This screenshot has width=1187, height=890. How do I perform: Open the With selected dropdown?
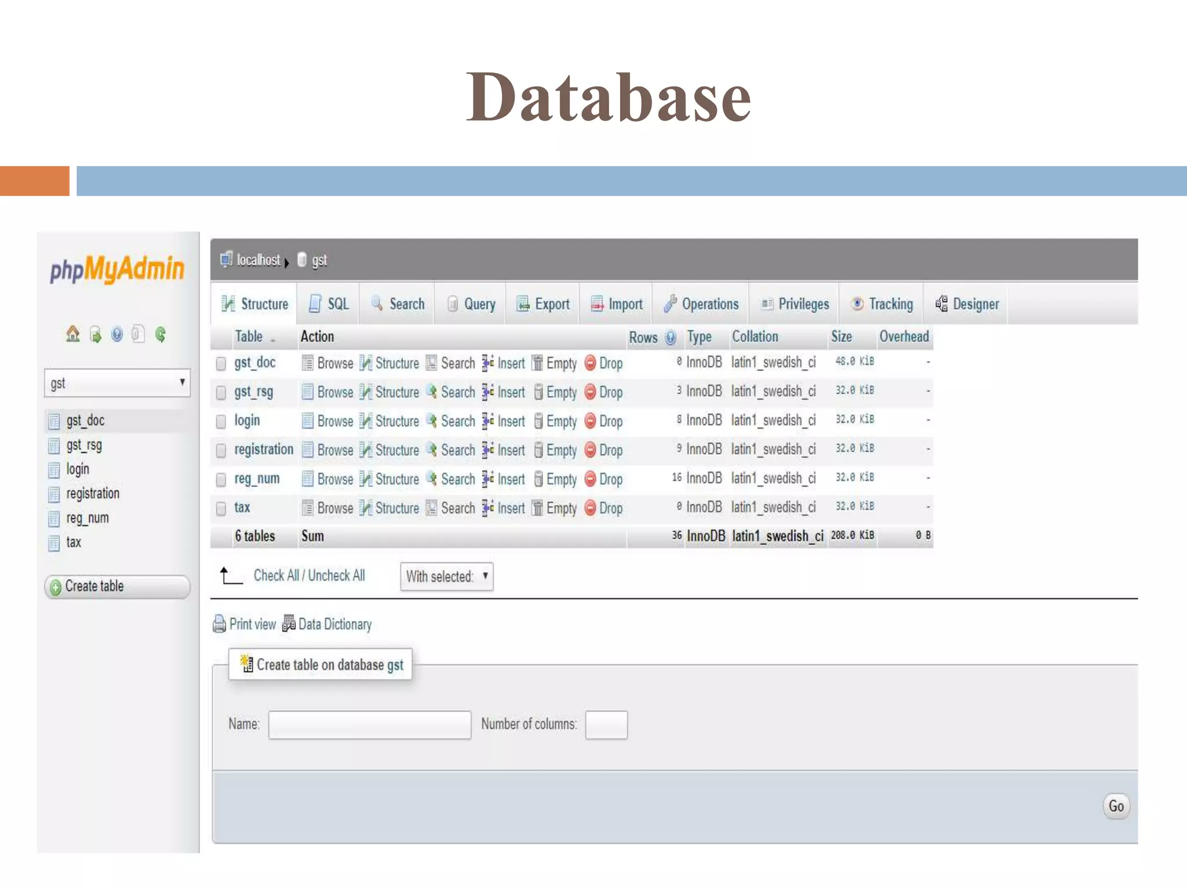[447, 577]
